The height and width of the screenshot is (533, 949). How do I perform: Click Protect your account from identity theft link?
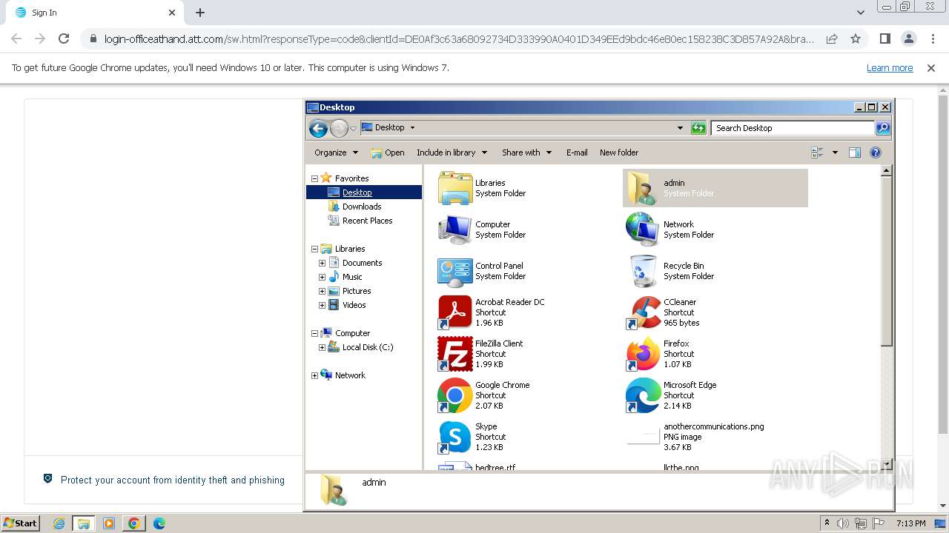(173, 480)
